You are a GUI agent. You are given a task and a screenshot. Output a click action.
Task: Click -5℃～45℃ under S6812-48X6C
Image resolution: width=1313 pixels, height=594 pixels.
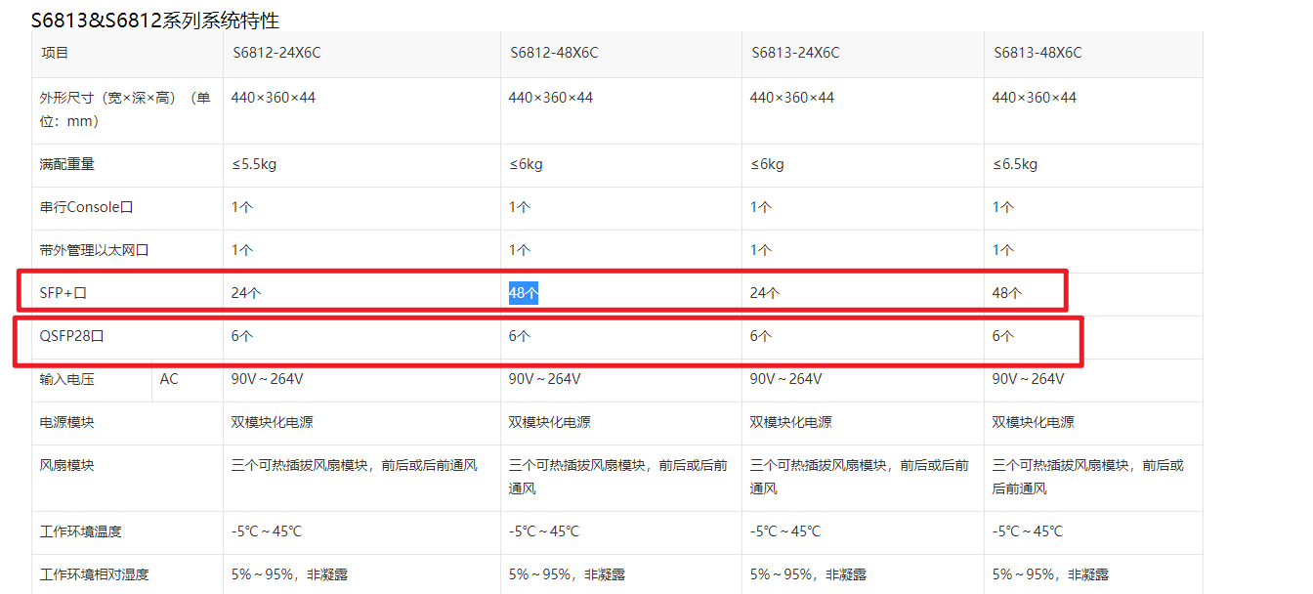point(544,531)
